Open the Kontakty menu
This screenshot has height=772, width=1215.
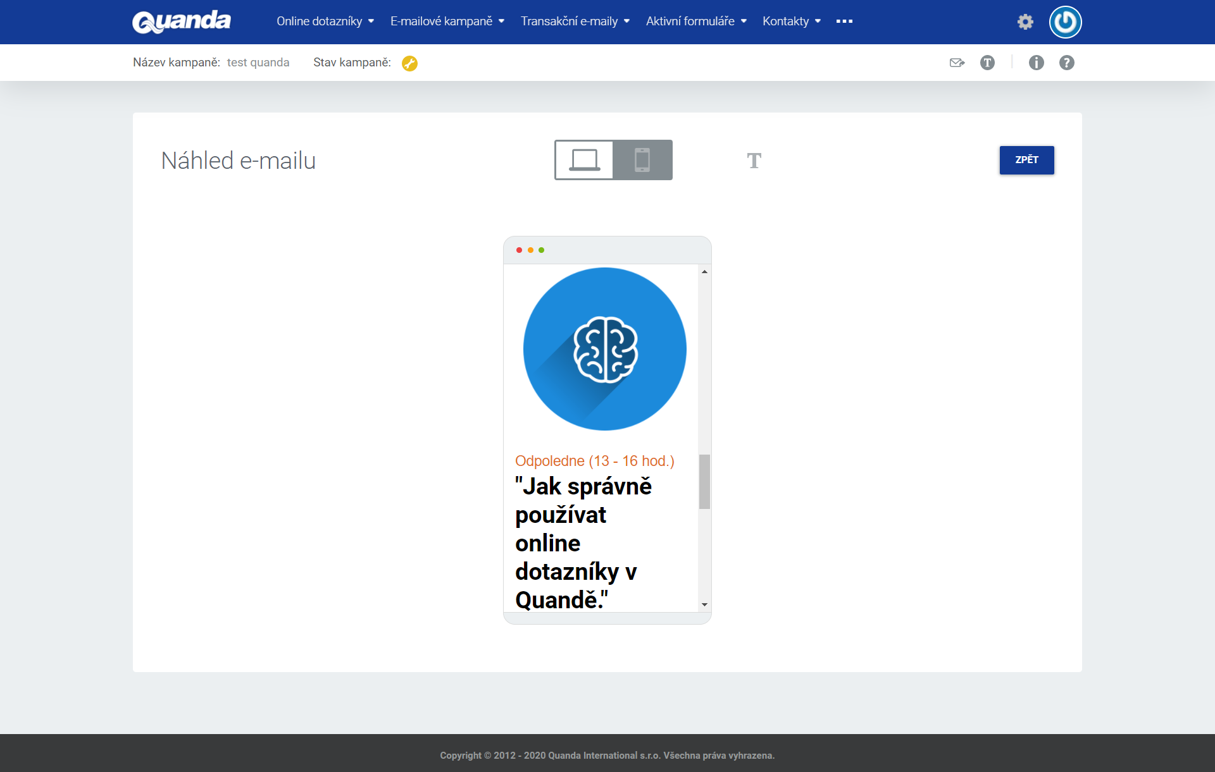792,21
